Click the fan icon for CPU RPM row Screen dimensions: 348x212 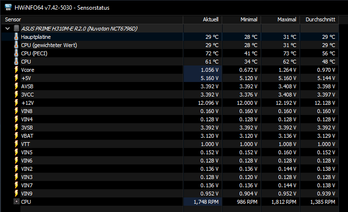pyautogui.click(x=17, y=202)
